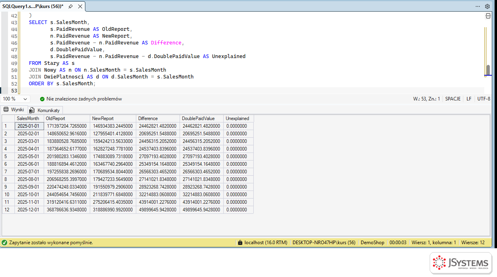Click the split editor icon above the scrollbar
The width and height of the screenshot is (497, 277).
pyautogui.click(x=488, y=16)
